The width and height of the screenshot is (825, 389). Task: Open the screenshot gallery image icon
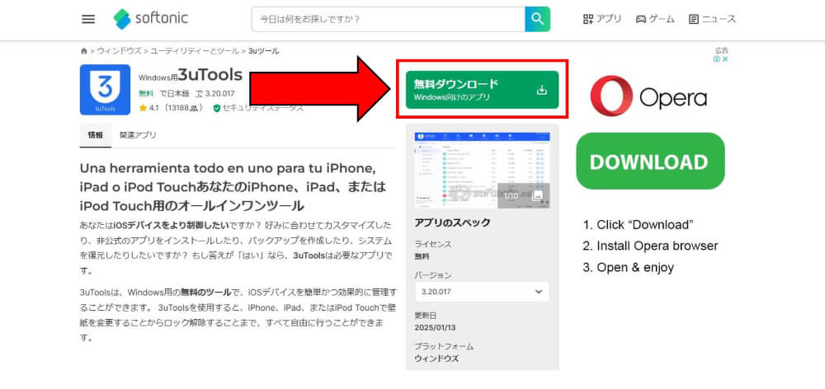pos(537,195)
